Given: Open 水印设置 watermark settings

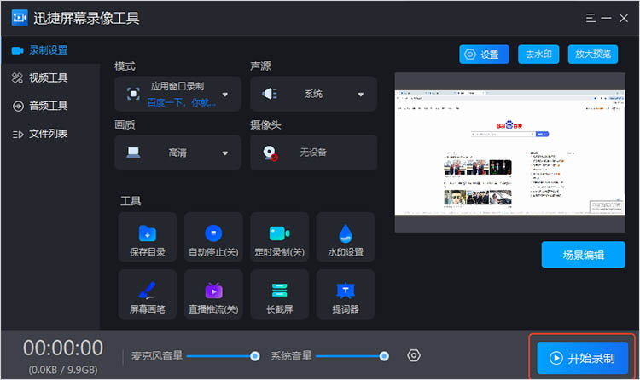Looking at the screenshot, I should [346, 237].
